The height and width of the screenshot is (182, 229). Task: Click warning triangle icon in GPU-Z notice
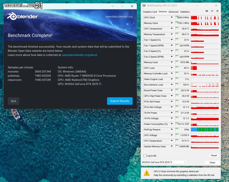147,173
